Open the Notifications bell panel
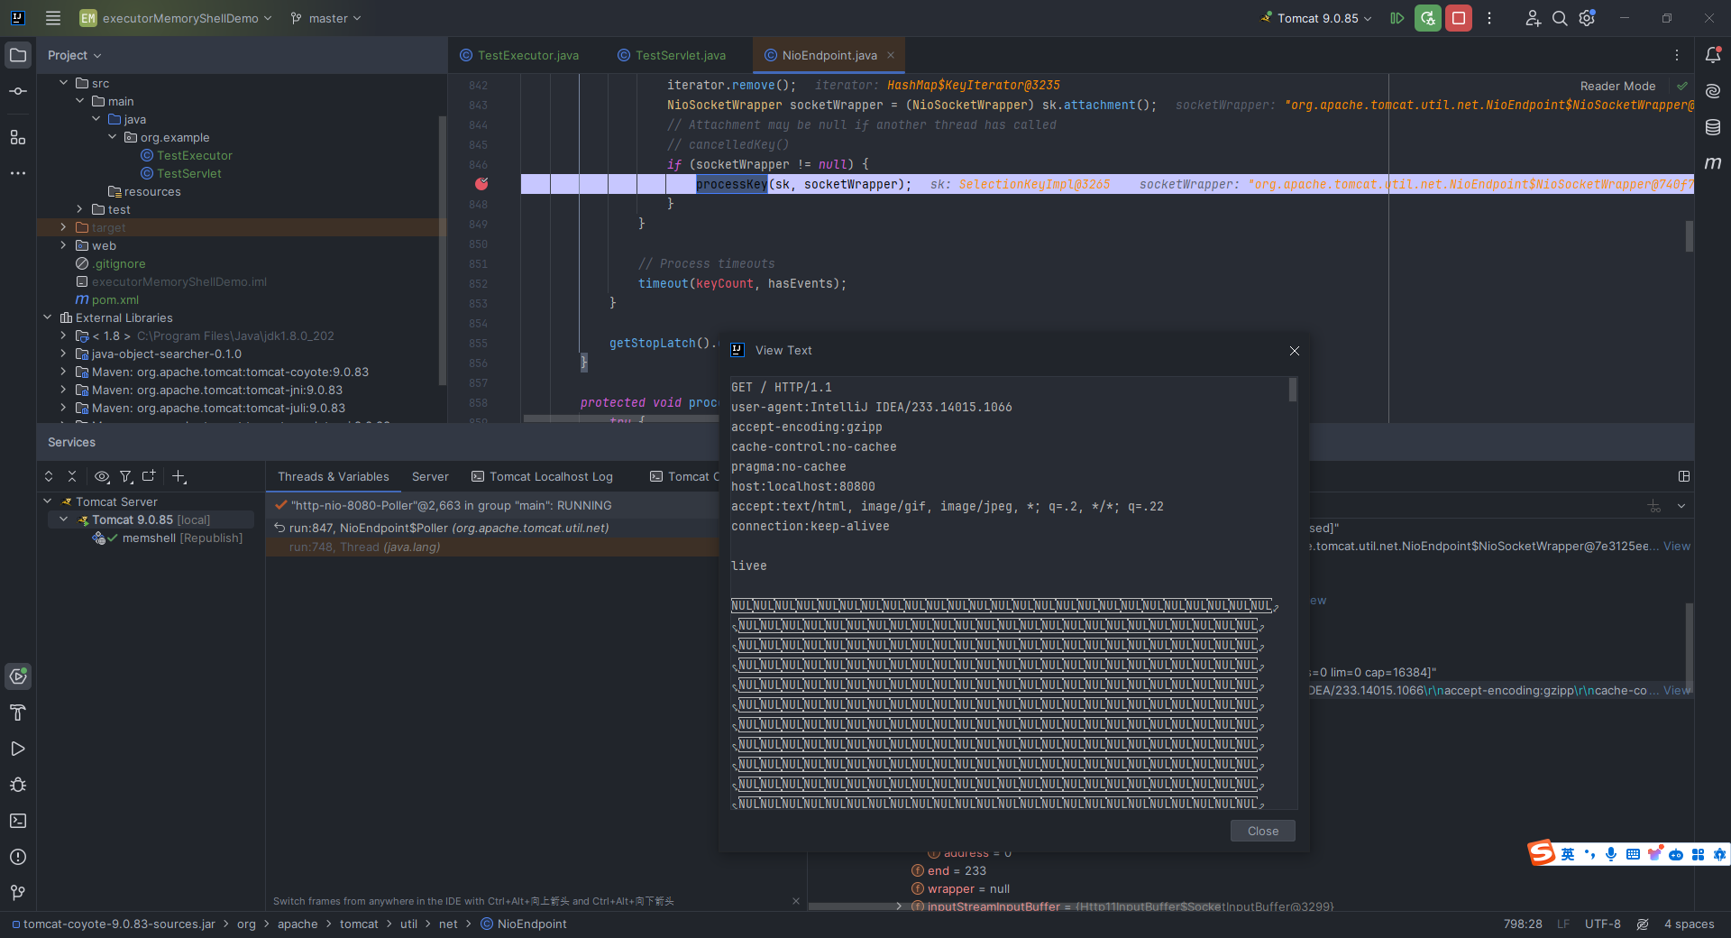 [x=1713, y=55]
